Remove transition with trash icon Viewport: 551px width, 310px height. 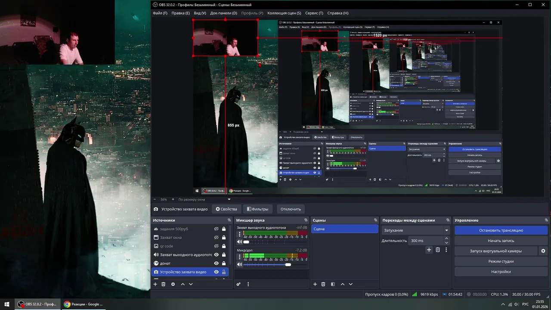pos(438,250)
